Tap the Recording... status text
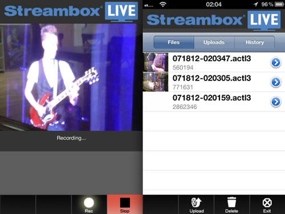 (x=71, y=138)
